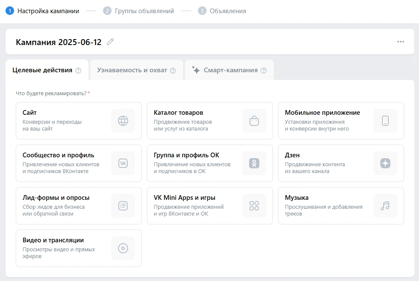This screenshot has height=281, width=419.
Task: Show help tooltip next to Узнаваемость и охват
Action: (173, 71)
